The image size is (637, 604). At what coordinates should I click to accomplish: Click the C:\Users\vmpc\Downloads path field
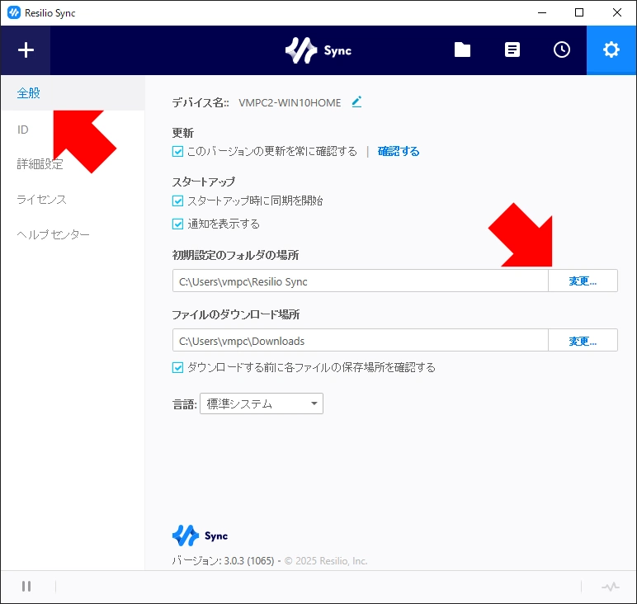click(361, 341)
